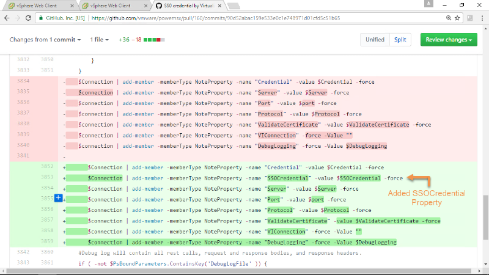
Task: Click added line number 3853
Action: pos(47,177)
